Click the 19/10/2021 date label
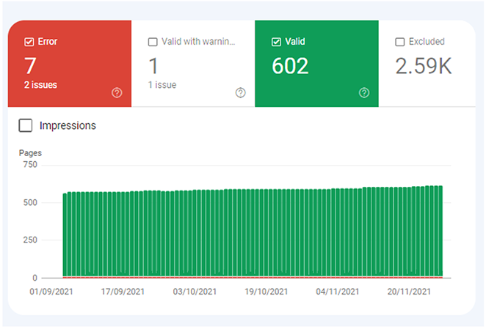The image size is (486, 329). coord(265,292)
